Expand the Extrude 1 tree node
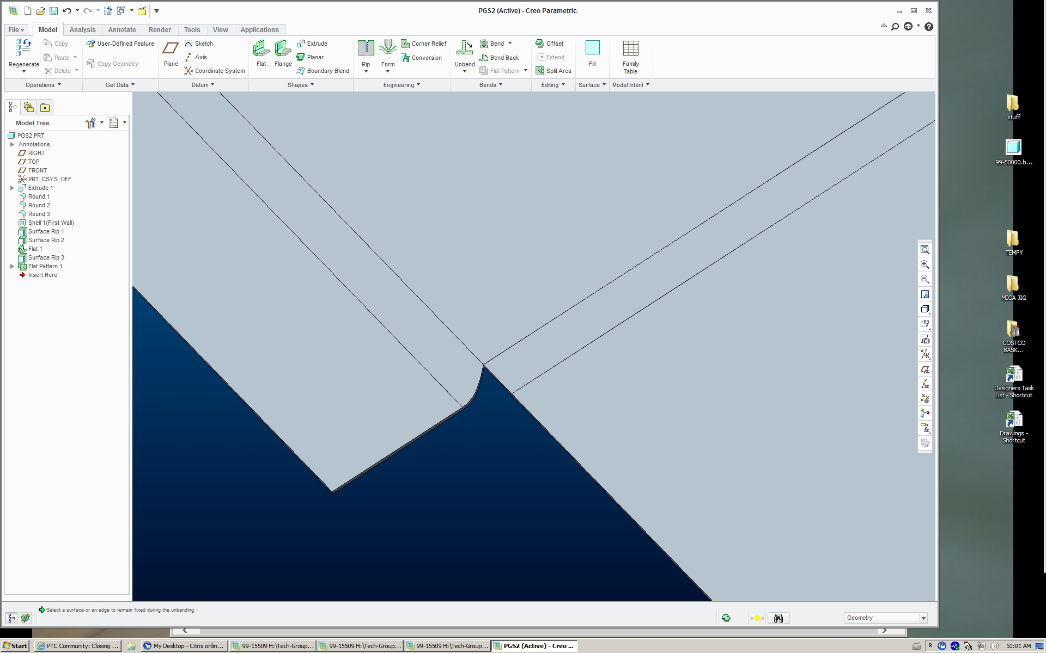 coord(12,188)
